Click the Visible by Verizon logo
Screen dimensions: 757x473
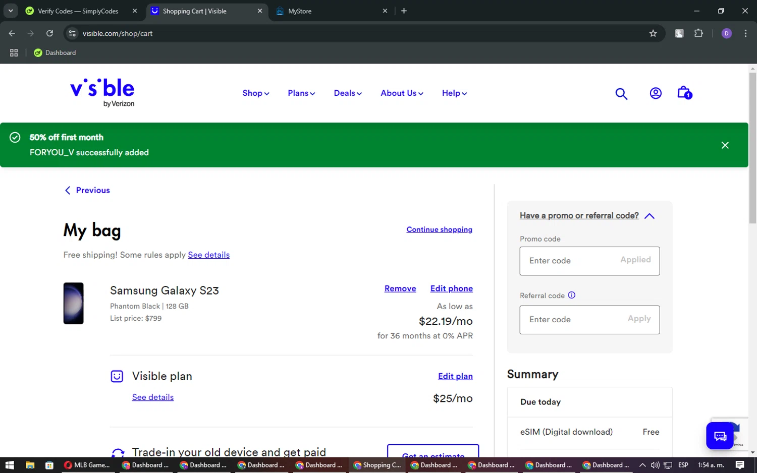(102, 93)
